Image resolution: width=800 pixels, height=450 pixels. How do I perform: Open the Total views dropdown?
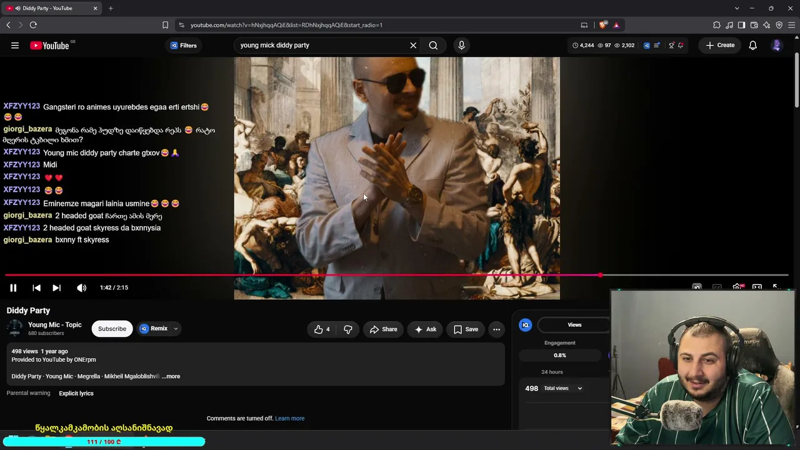point(562,388)
